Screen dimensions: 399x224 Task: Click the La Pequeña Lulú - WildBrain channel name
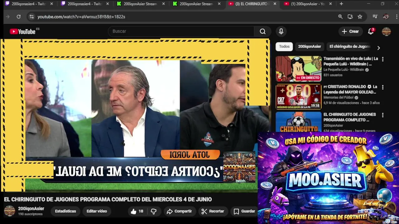point(344,70)
